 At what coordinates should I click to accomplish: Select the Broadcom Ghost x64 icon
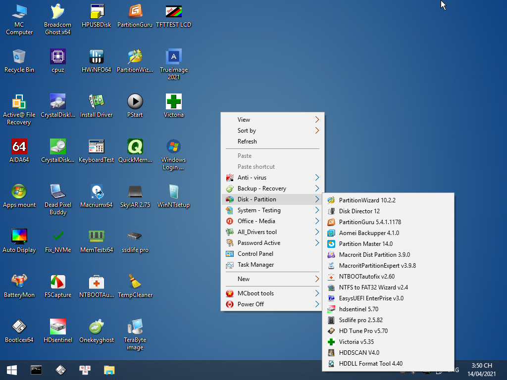coord(57,19)
